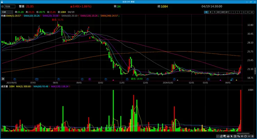Click the 最低: 18.90 low annotation
Screen dimensions: 257x139
point(137,79)
